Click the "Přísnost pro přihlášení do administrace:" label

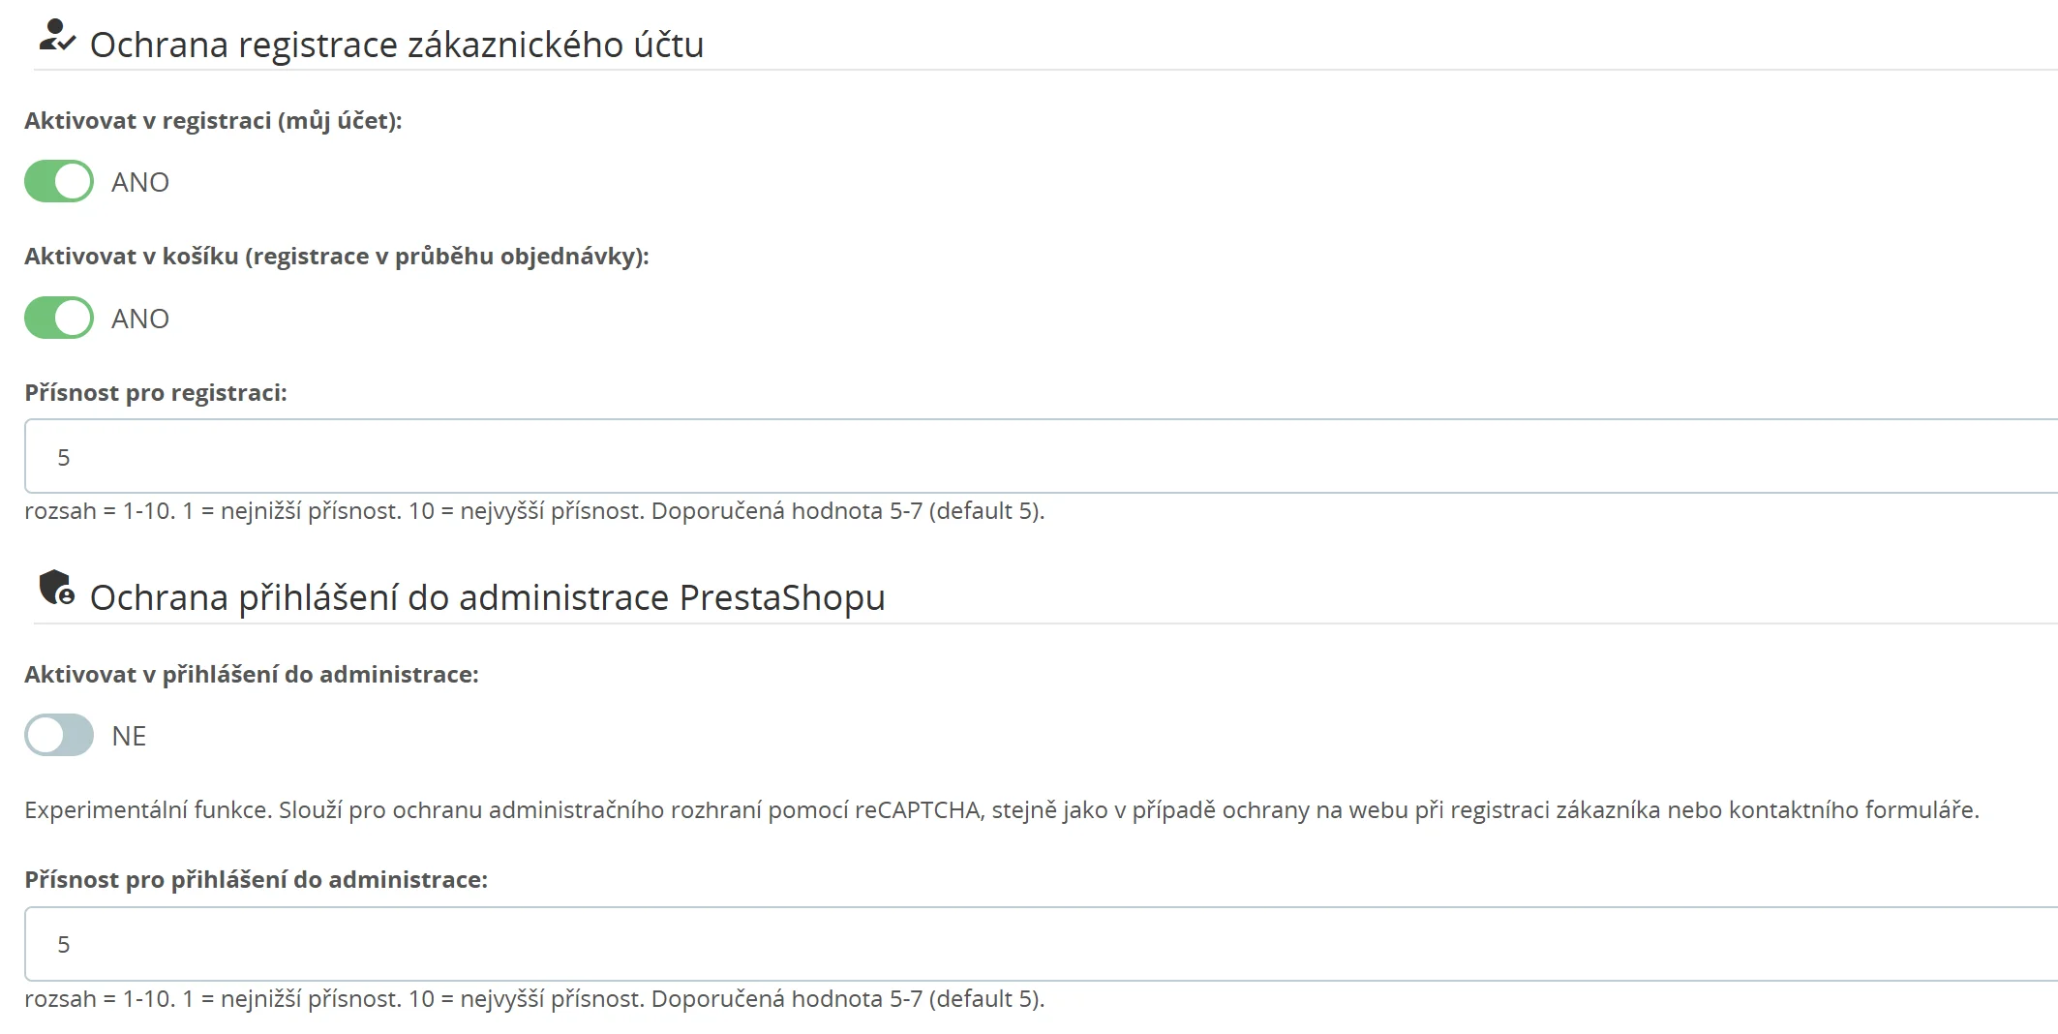tap(256, 880)
